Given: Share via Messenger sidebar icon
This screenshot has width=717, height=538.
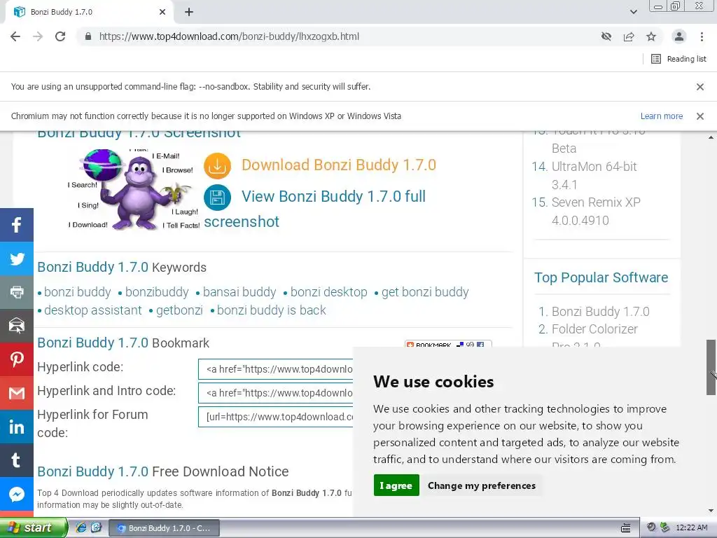Looking at the screenshot, I should [17, 494].
